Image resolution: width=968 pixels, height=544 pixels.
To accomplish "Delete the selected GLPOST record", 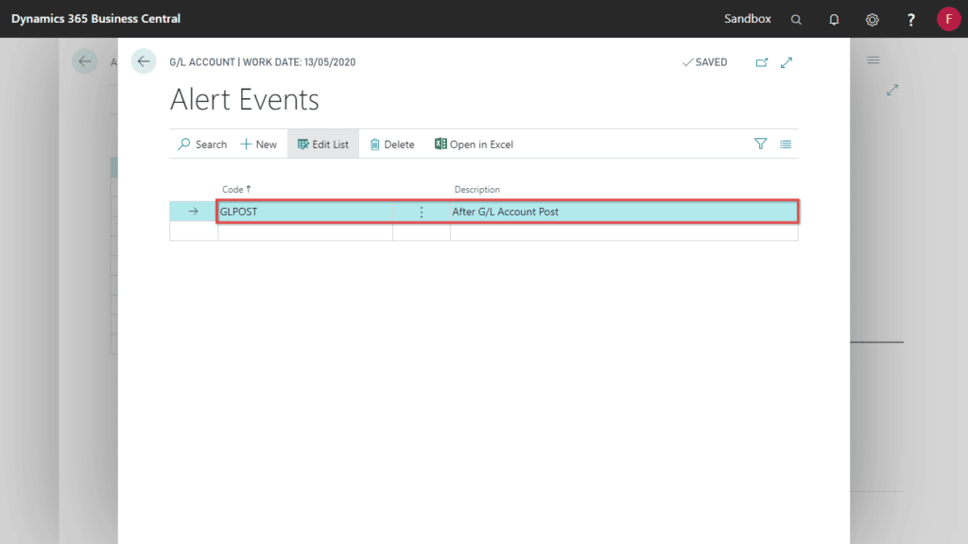I will [x=392, y=144].
